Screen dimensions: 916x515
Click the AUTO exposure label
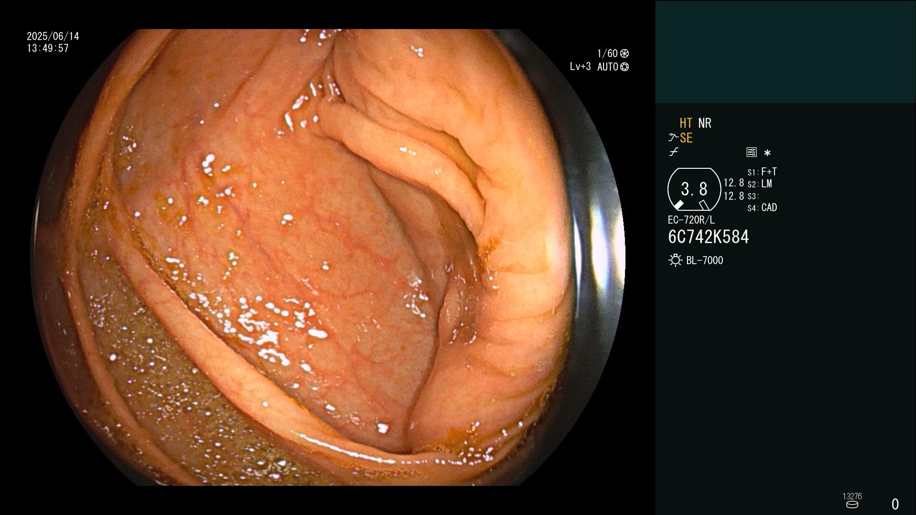click(608, 67)
